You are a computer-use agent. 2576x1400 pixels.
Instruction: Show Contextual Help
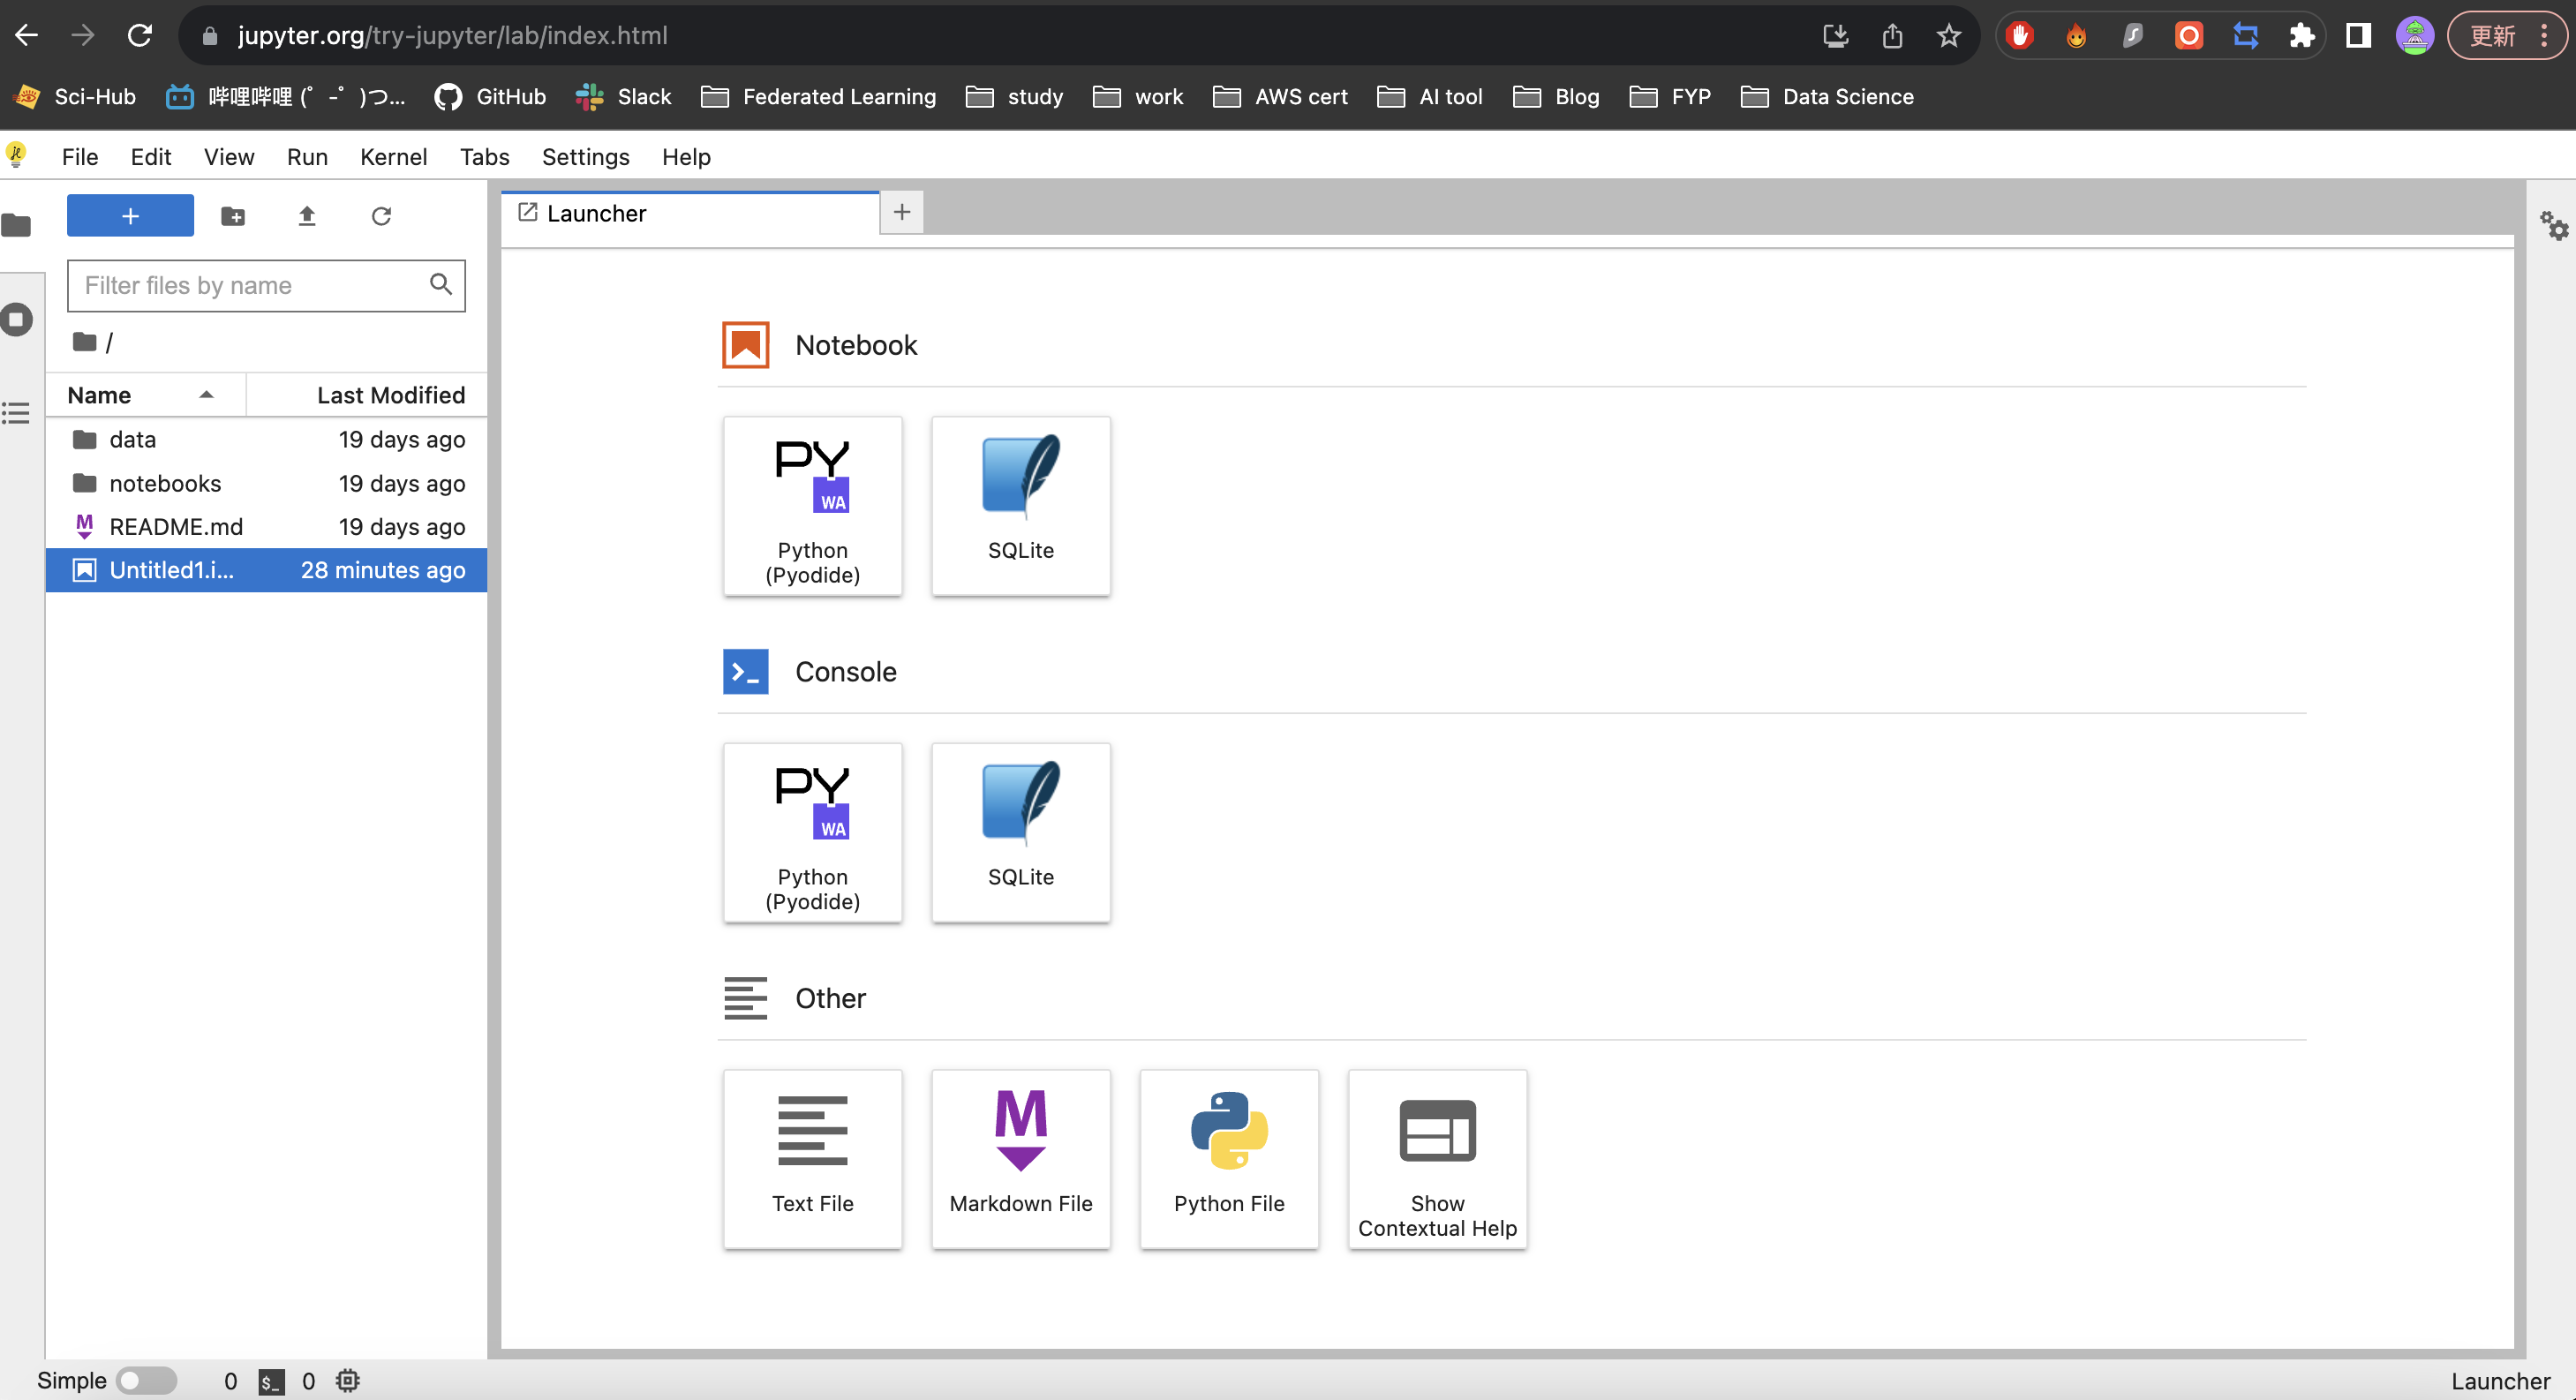tap(1436, 1158)
